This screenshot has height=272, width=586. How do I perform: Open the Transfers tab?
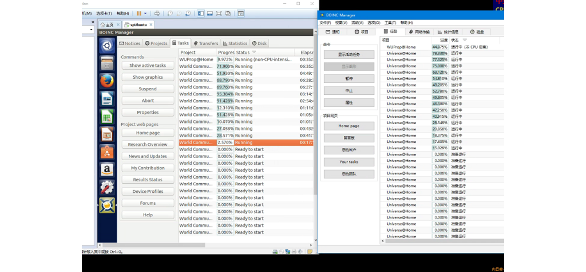(206, 44)
